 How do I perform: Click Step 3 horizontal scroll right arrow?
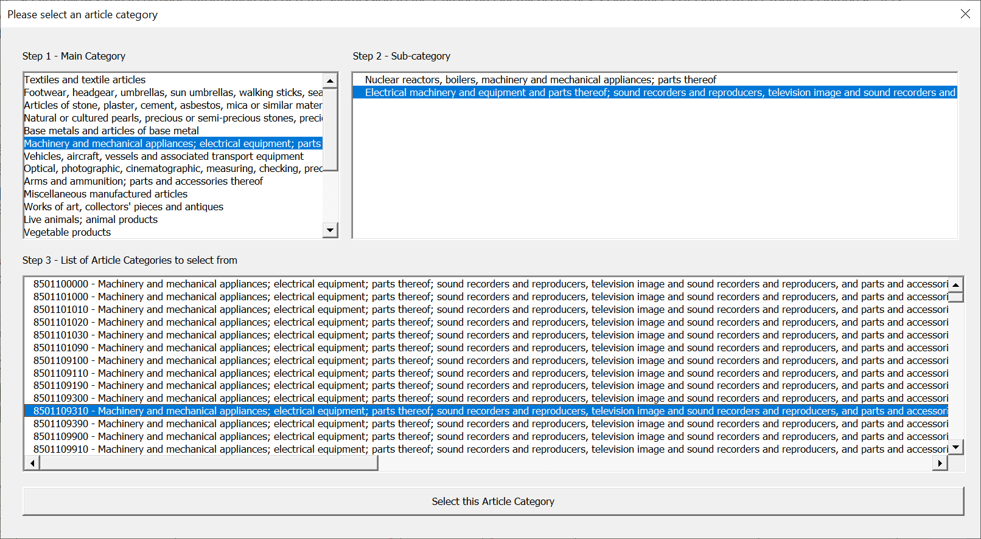coord(940,464)
